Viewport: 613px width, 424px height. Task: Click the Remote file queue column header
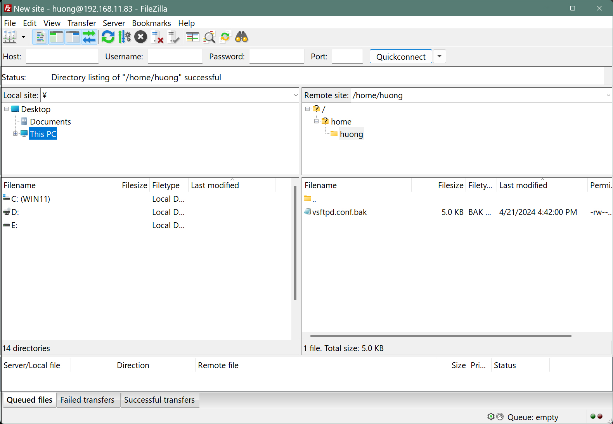click(x=316, y=365)
